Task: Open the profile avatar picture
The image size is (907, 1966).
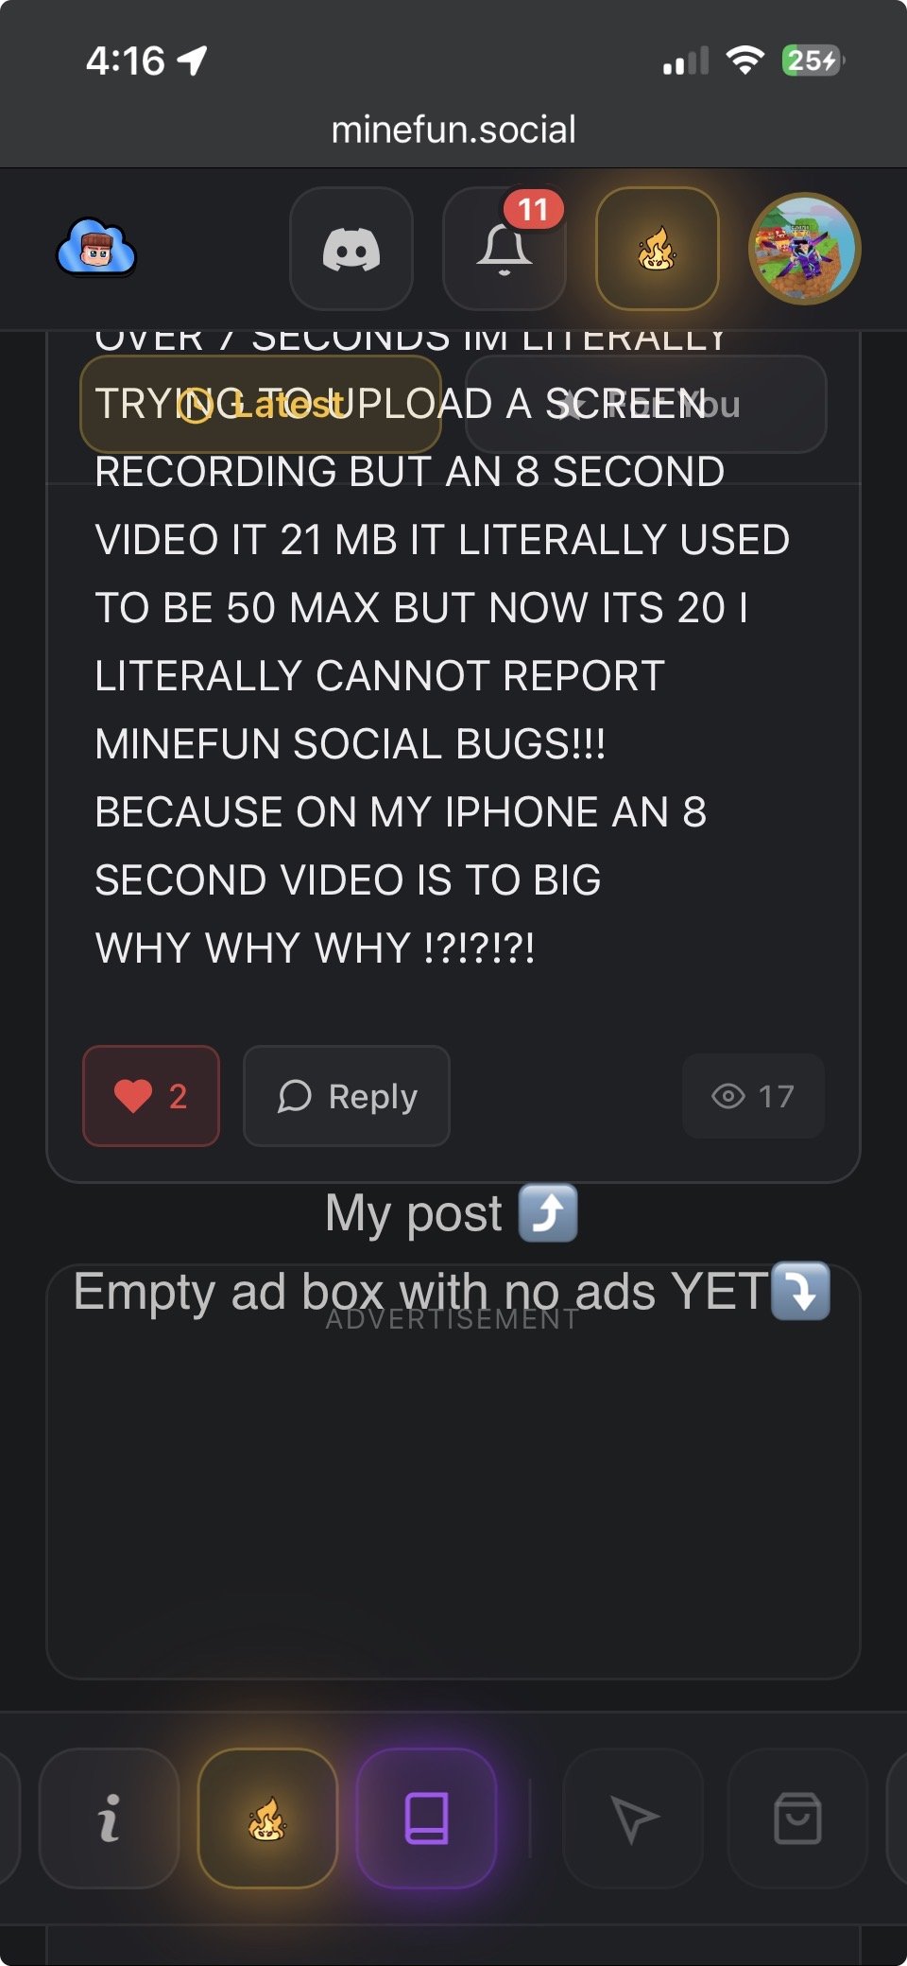Action: 804,249
